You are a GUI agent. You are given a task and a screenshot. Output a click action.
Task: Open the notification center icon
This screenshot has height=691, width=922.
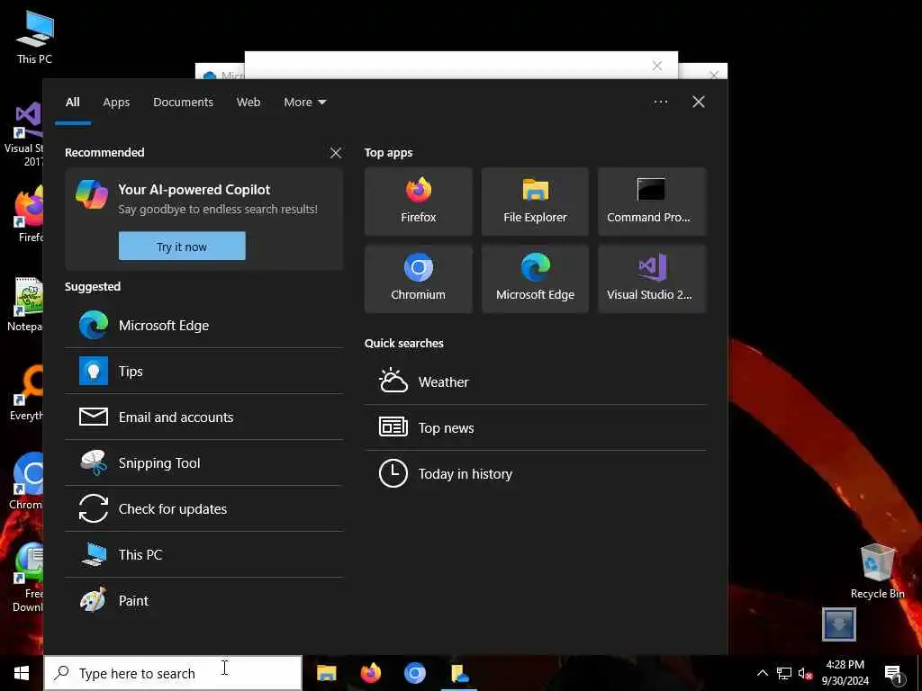tap(893, 674)
